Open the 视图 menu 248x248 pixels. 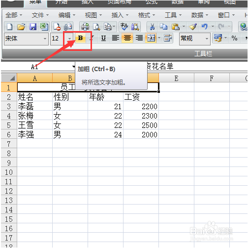93,15
